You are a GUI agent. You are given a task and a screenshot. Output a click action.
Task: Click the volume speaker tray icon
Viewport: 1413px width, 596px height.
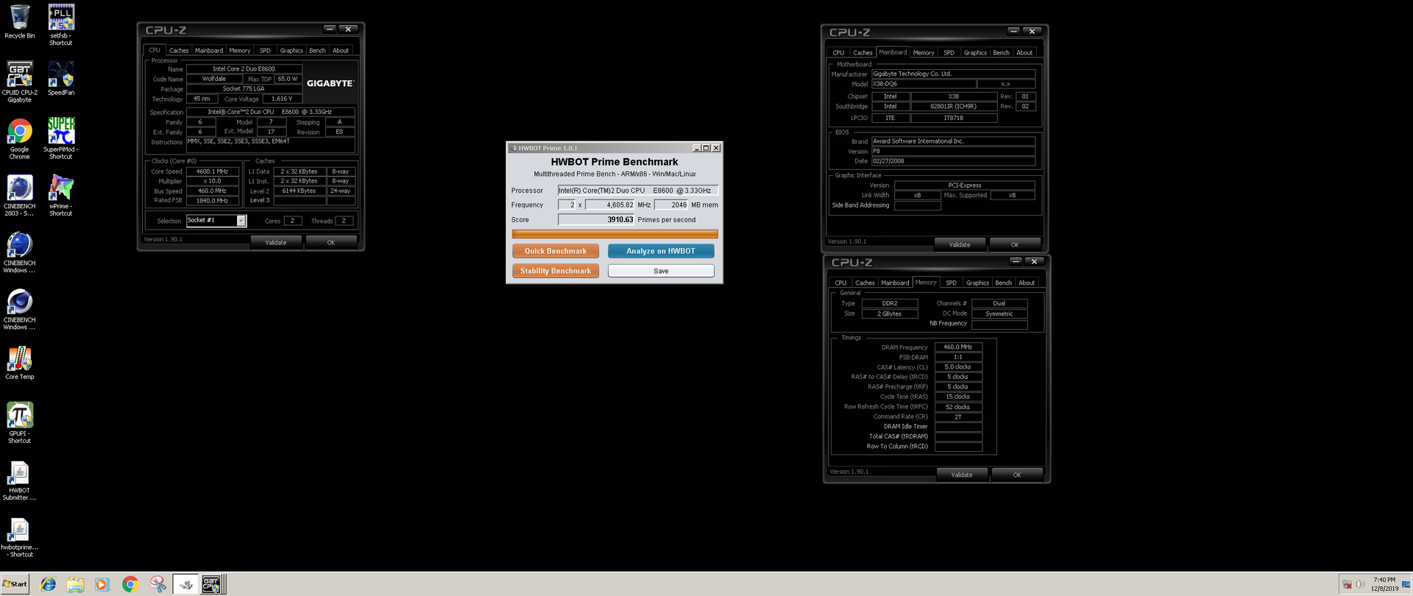click(x=1360, y=584)
